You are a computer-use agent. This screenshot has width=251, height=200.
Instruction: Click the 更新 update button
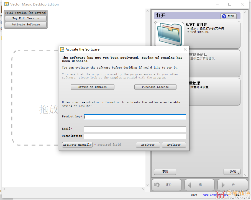[x=165, y=172]
